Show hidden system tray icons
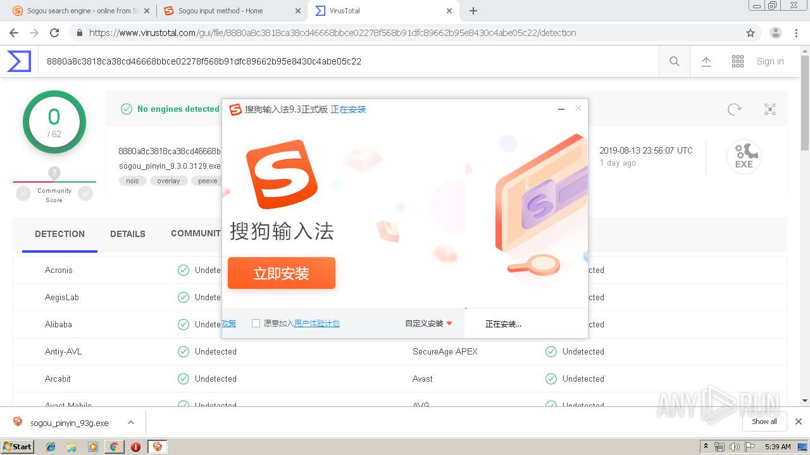Image resolution: width=810 pixels, height=455 pixels. [706, 447]
